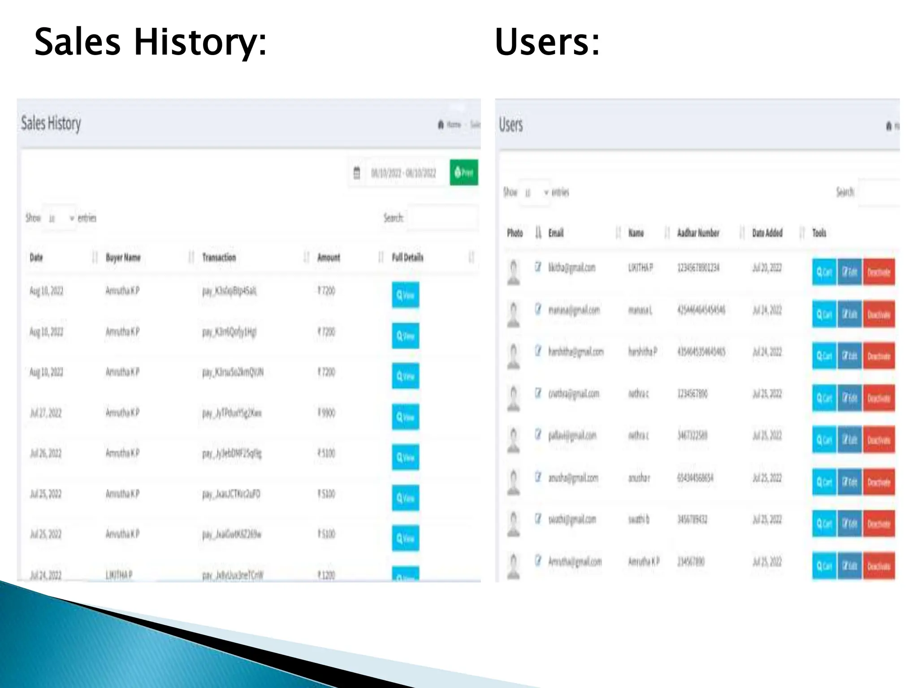918x688 pixels.
Task: Click View for the Jul 26, 2022 sale
Action: pos(405,457)
